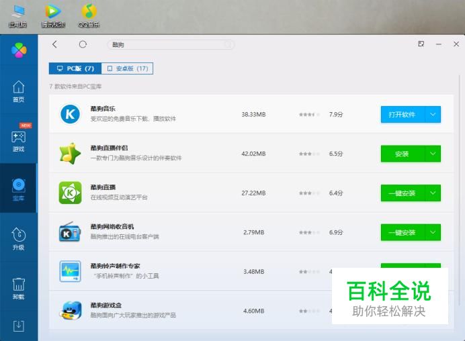Click the 酷狗铃声制作专家 icon
The width and height of the screenshot is (465, 341).
tap(70, 271)
